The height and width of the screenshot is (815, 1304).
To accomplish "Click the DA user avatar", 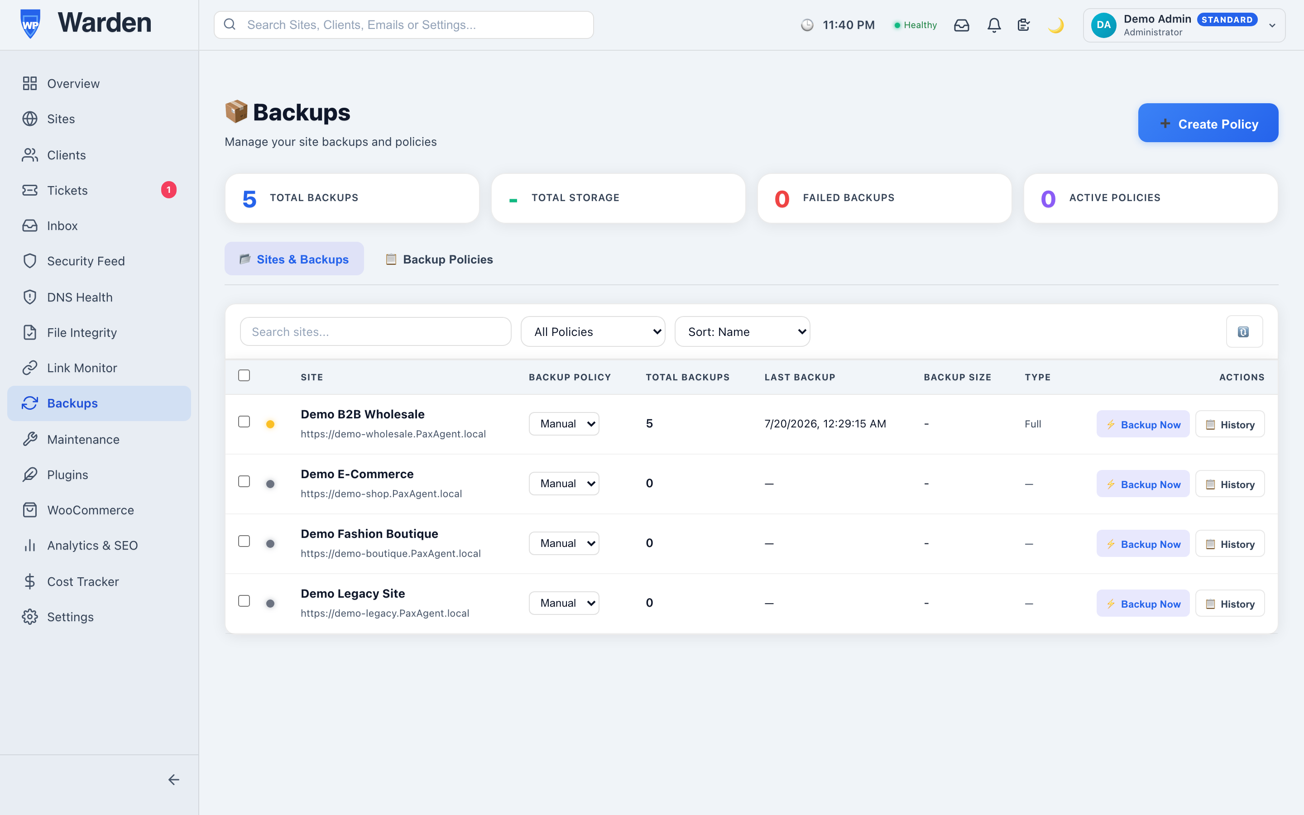I will point(1103,25).
